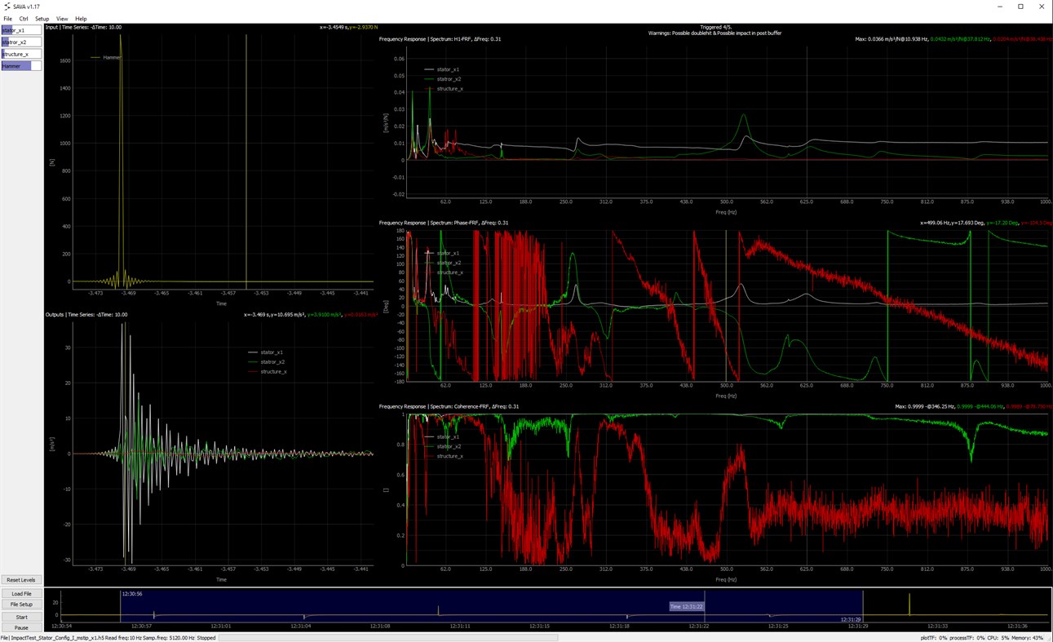
Task: Click the Samp.freq 5120.00 Hz status text
Action: (170, 638)
